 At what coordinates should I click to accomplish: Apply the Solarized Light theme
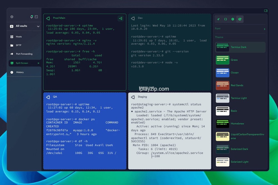(x=240, y=162)
